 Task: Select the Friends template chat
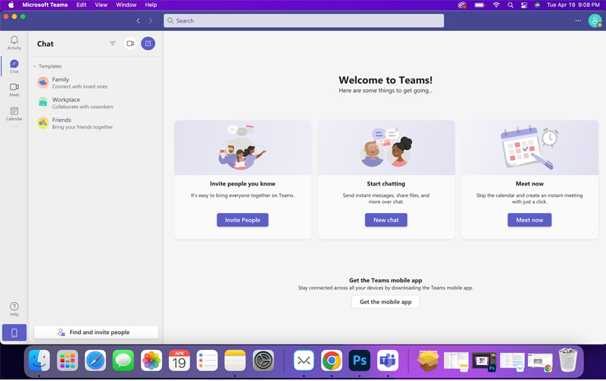(x=96, y=123)
